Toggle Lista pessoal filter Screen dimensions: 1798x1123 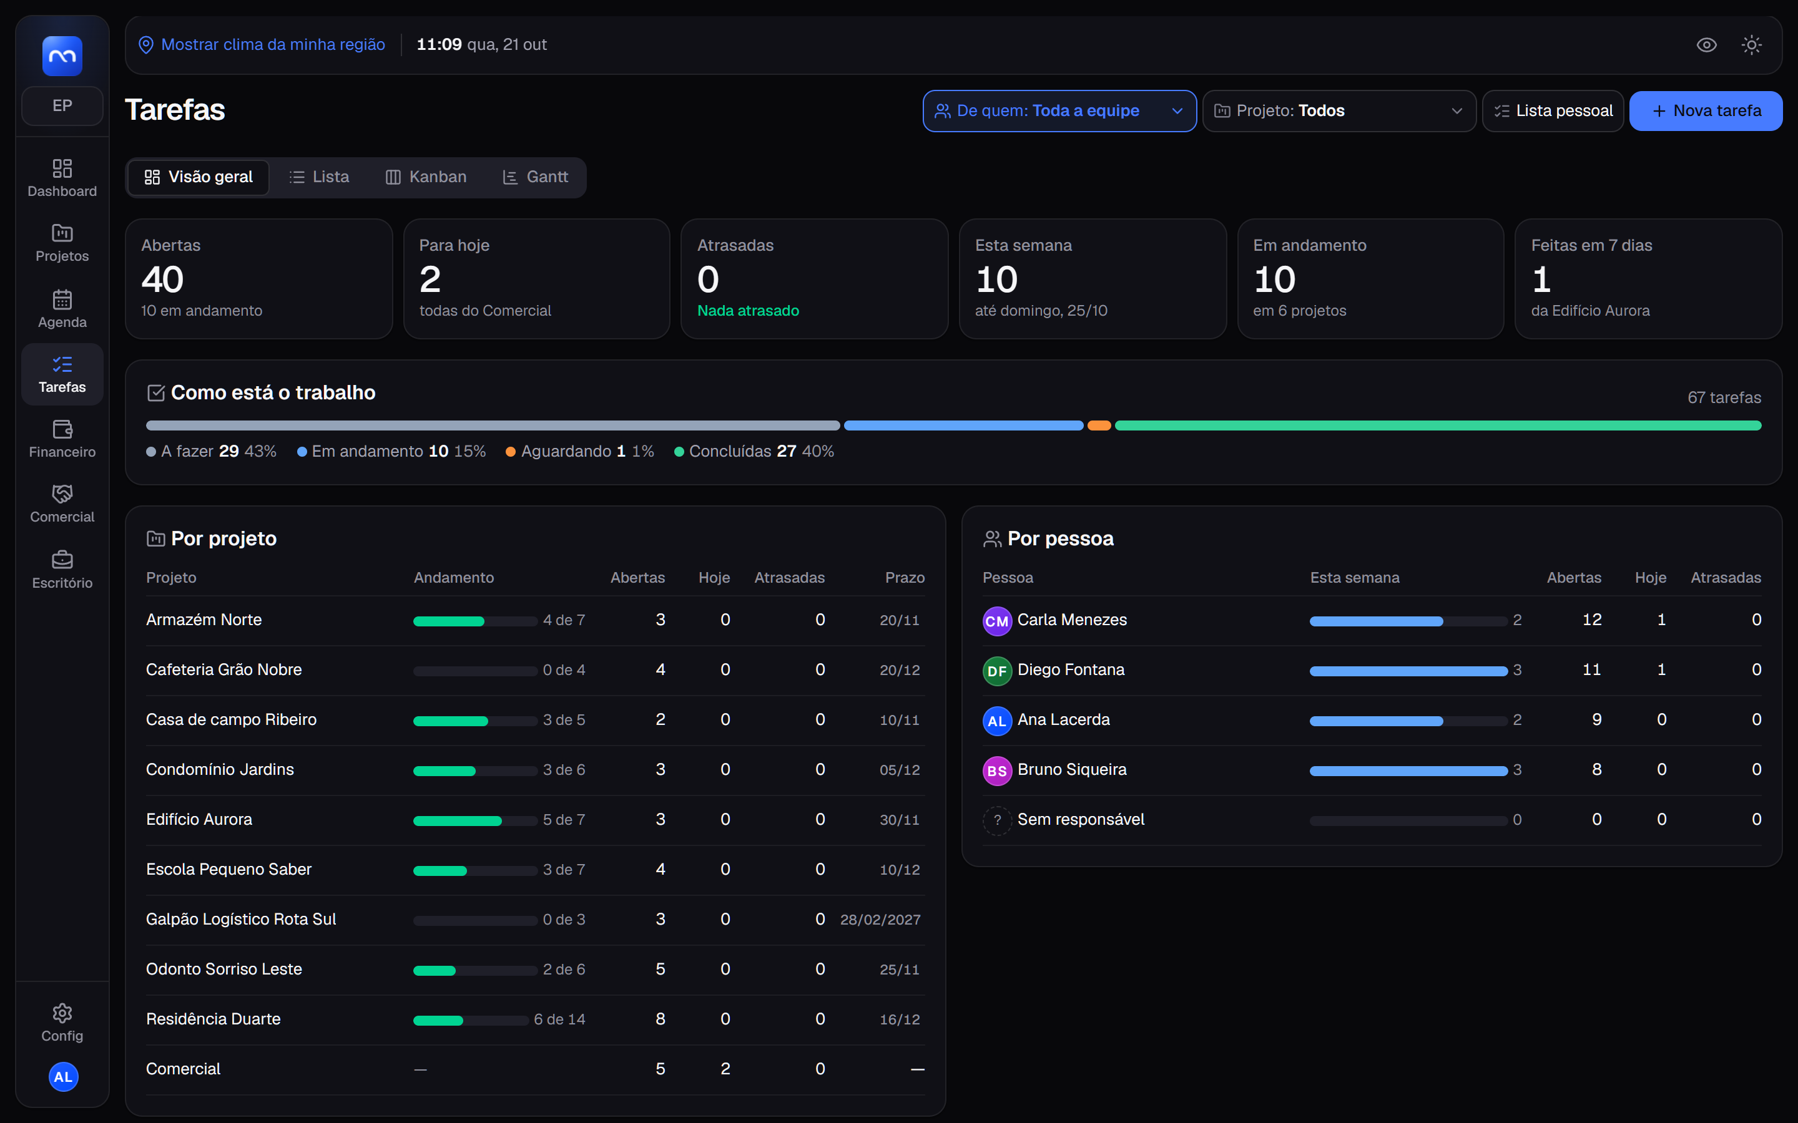pyautogui.click(x=1553, y=110)
